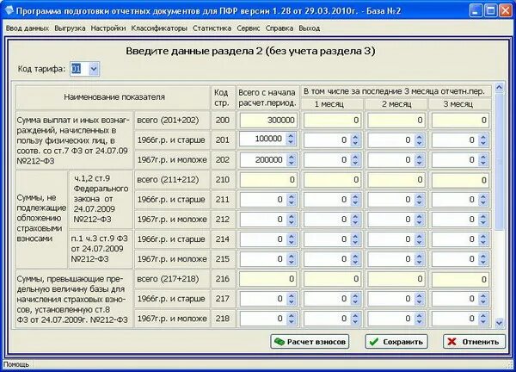Click the row 211 total stepper arrows

click(x=292, y=200)
